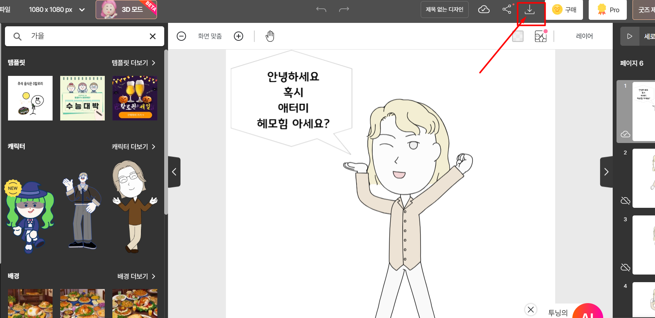Switch to 3D 모드 beta

126,10
